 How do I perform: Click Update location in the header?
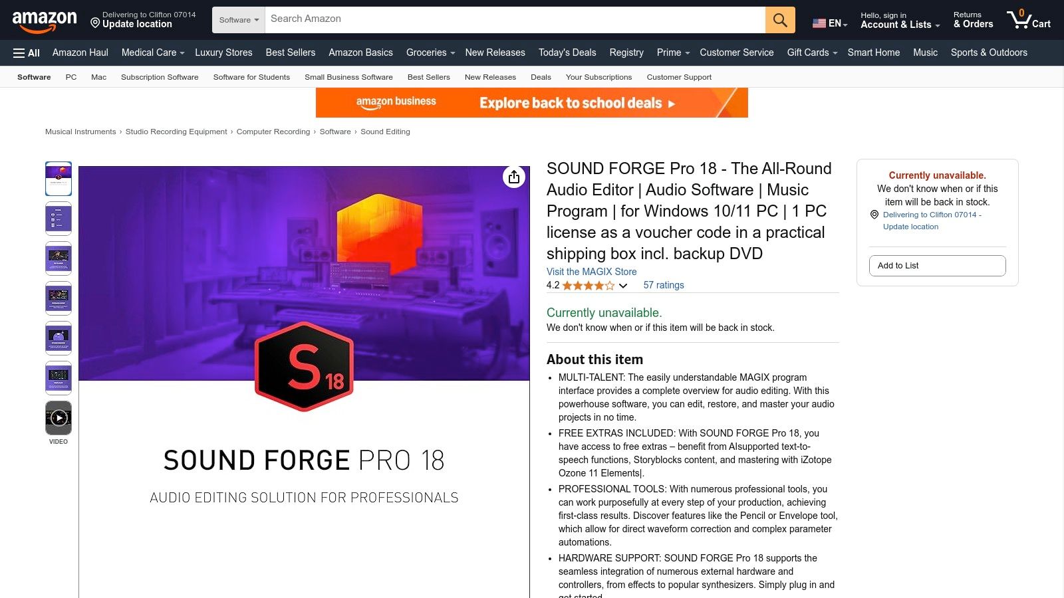[x=137, y=24]
